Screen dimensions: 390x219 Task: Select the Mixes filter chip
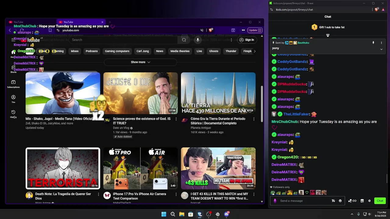[75, 51]
